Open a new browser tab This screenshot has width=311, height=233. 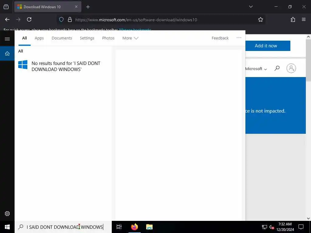[x=88, y=7]
